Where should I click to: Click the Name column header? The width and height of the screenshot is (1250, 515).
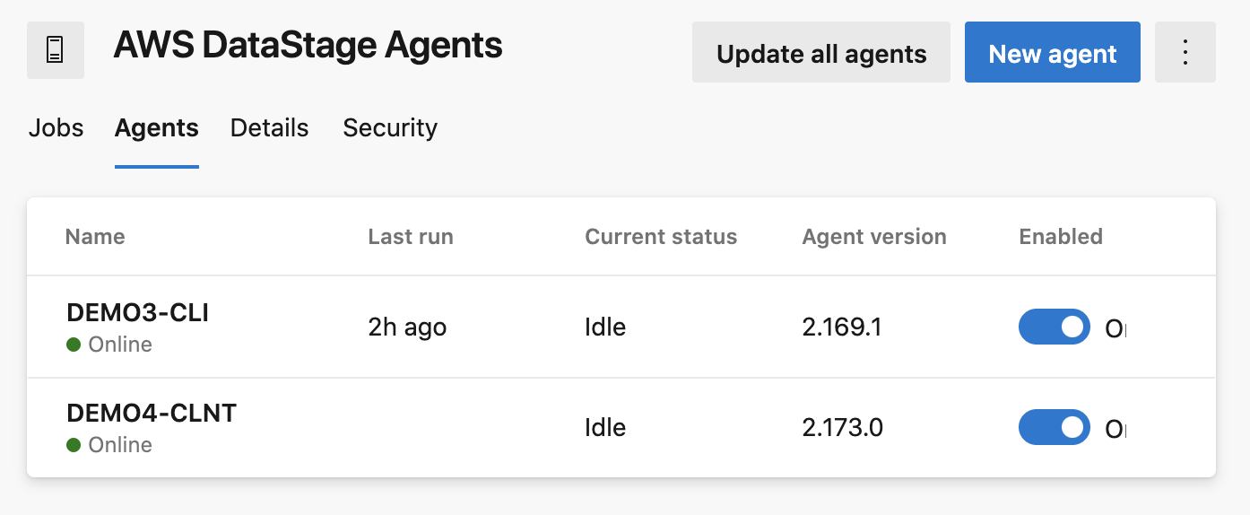point(95,237)
